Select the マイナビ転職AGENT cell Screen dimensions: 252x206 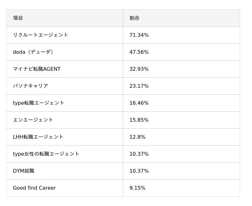click(x=37, y=69)
